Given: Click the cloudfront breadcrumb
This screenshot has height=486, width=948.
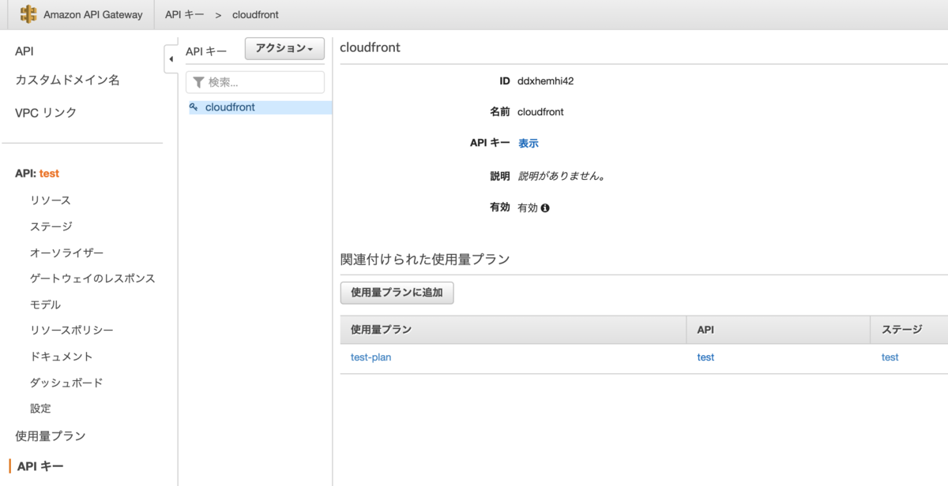Looking at the screenshot, I should point(255,15).
